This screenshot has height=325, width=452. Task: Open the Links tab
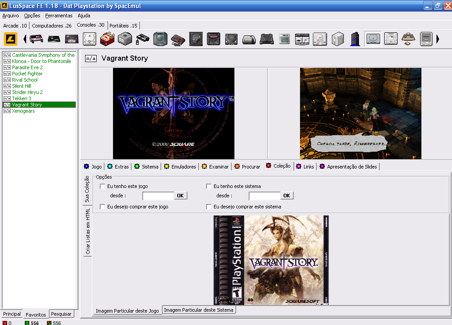(x=305, y=167)
